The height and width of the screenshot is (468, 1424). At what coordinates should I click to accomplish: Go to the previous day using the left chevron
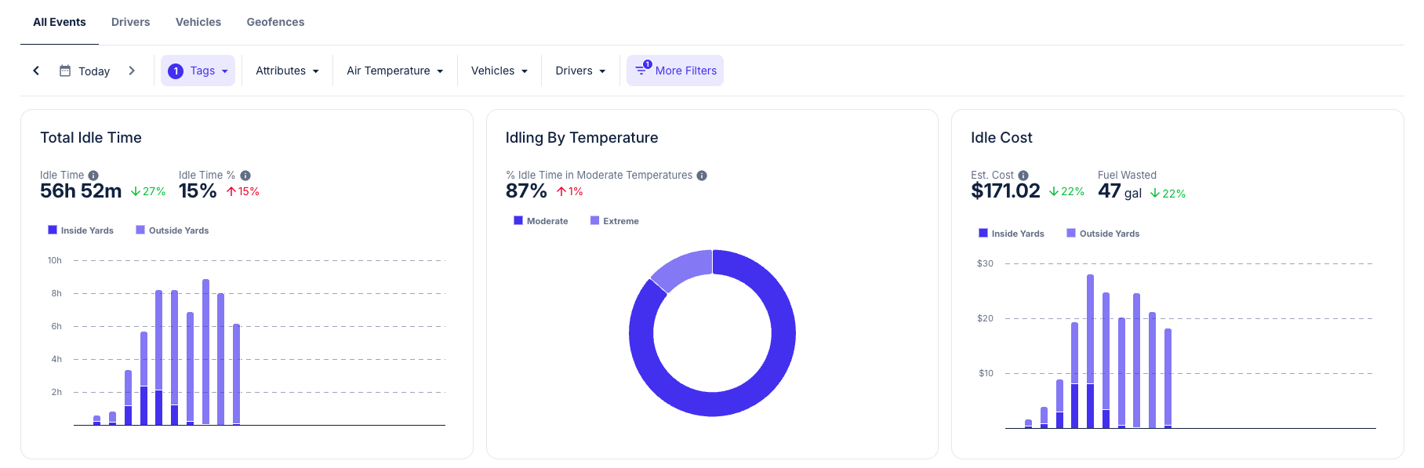pyautogui.click(x=36, y=71)
